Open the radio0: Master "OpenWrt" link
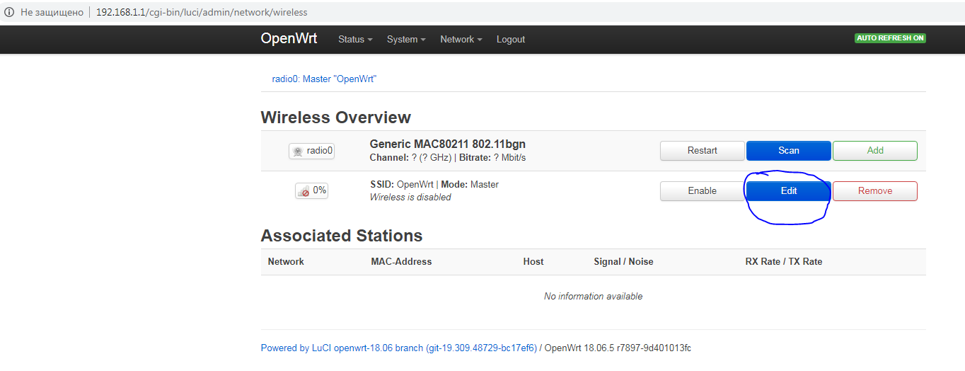965x371 pixels. 324,79
